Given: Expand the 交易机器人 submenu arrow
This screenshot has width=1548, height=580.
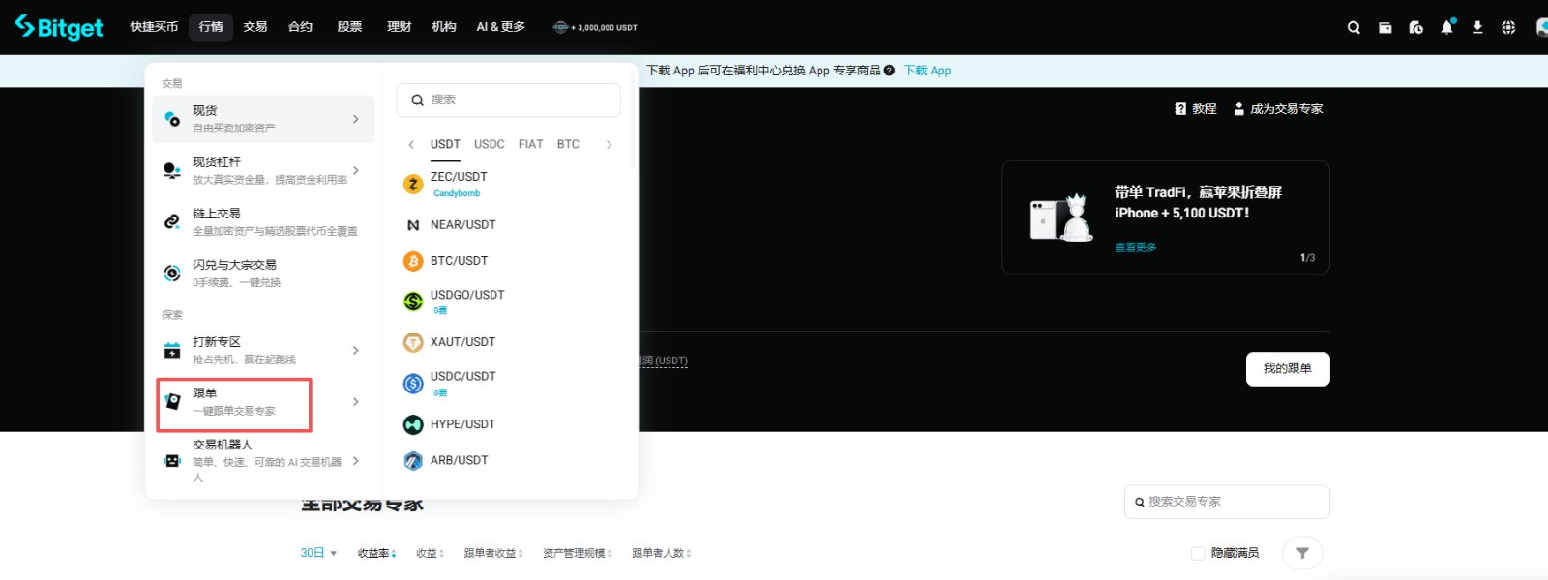Looking at the screenshot, I should click(356, 461).
